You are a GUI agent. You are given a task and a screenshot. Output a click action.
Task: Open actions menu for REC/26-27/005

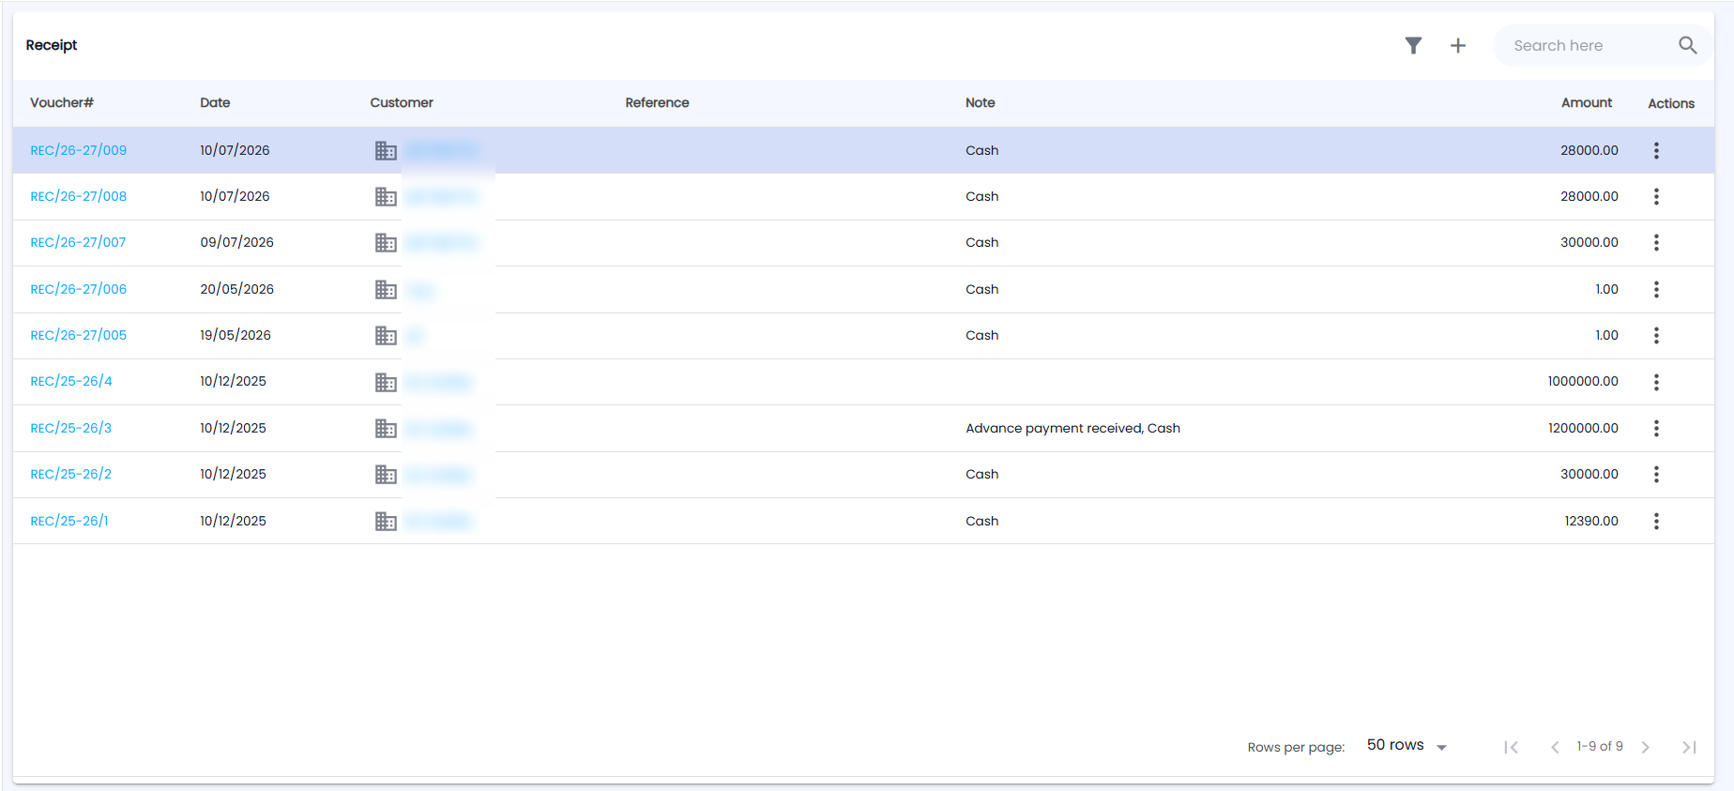tap(1656, 335)
